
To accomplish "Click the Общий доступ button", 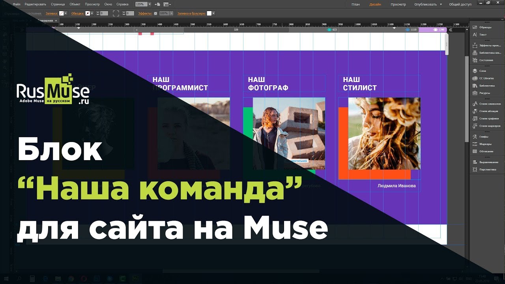I will coord(460,4).
